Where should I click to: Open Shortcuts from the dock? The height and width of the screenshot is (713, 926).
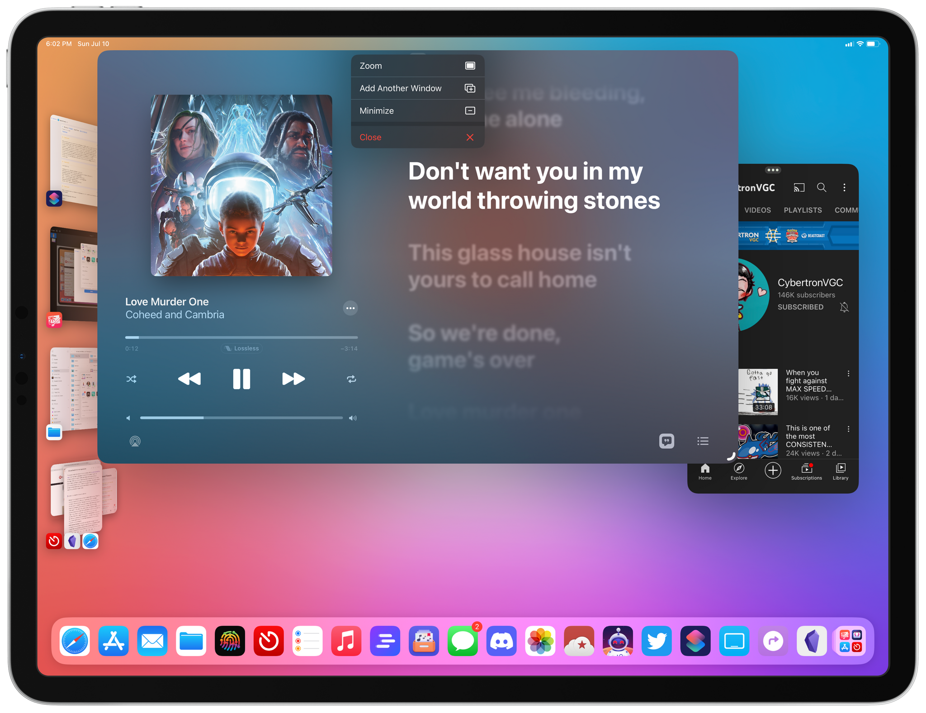(x=695, y=641)
